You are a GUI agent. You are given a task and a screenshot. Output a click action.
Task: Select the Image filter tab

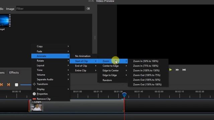pyautogui.click(x=10, y=9)
